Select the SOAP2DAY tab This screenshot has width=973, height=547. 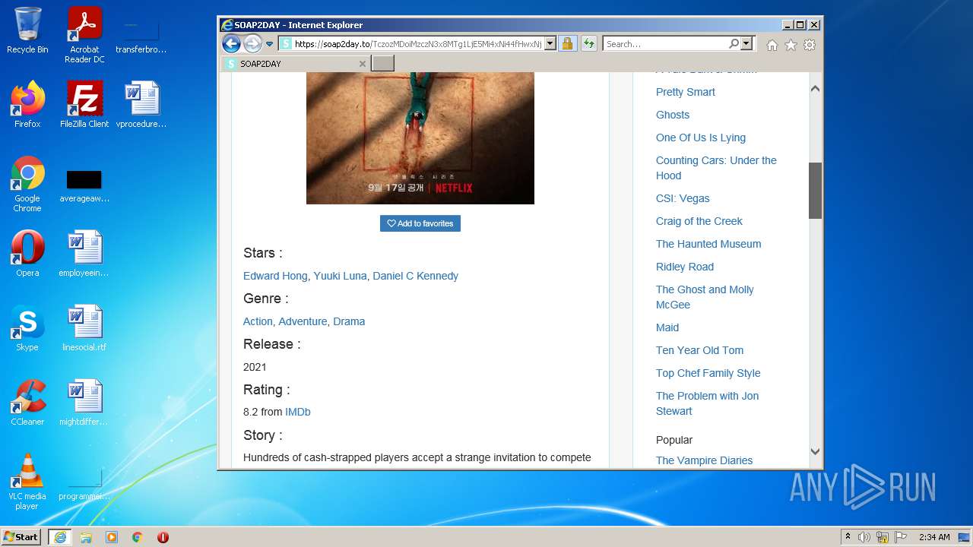pyautogui.click(x=295, y=64)
